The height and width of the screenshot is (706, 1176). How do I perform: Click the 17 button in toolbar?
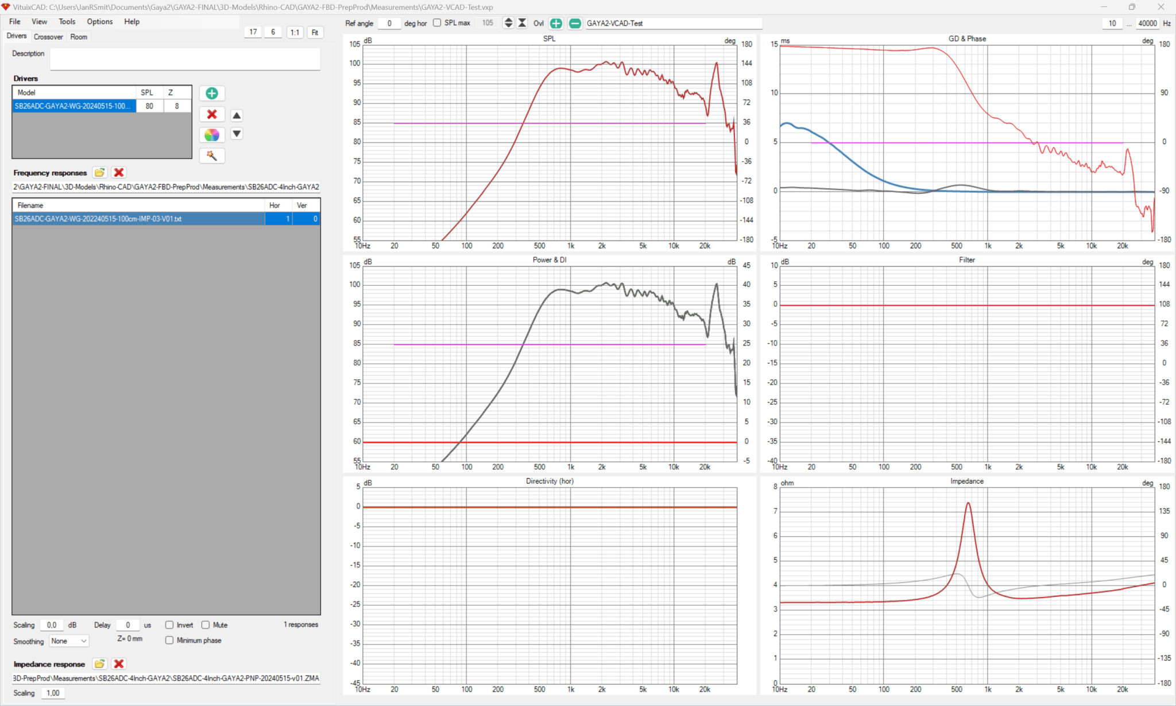[x=253, y=32]
